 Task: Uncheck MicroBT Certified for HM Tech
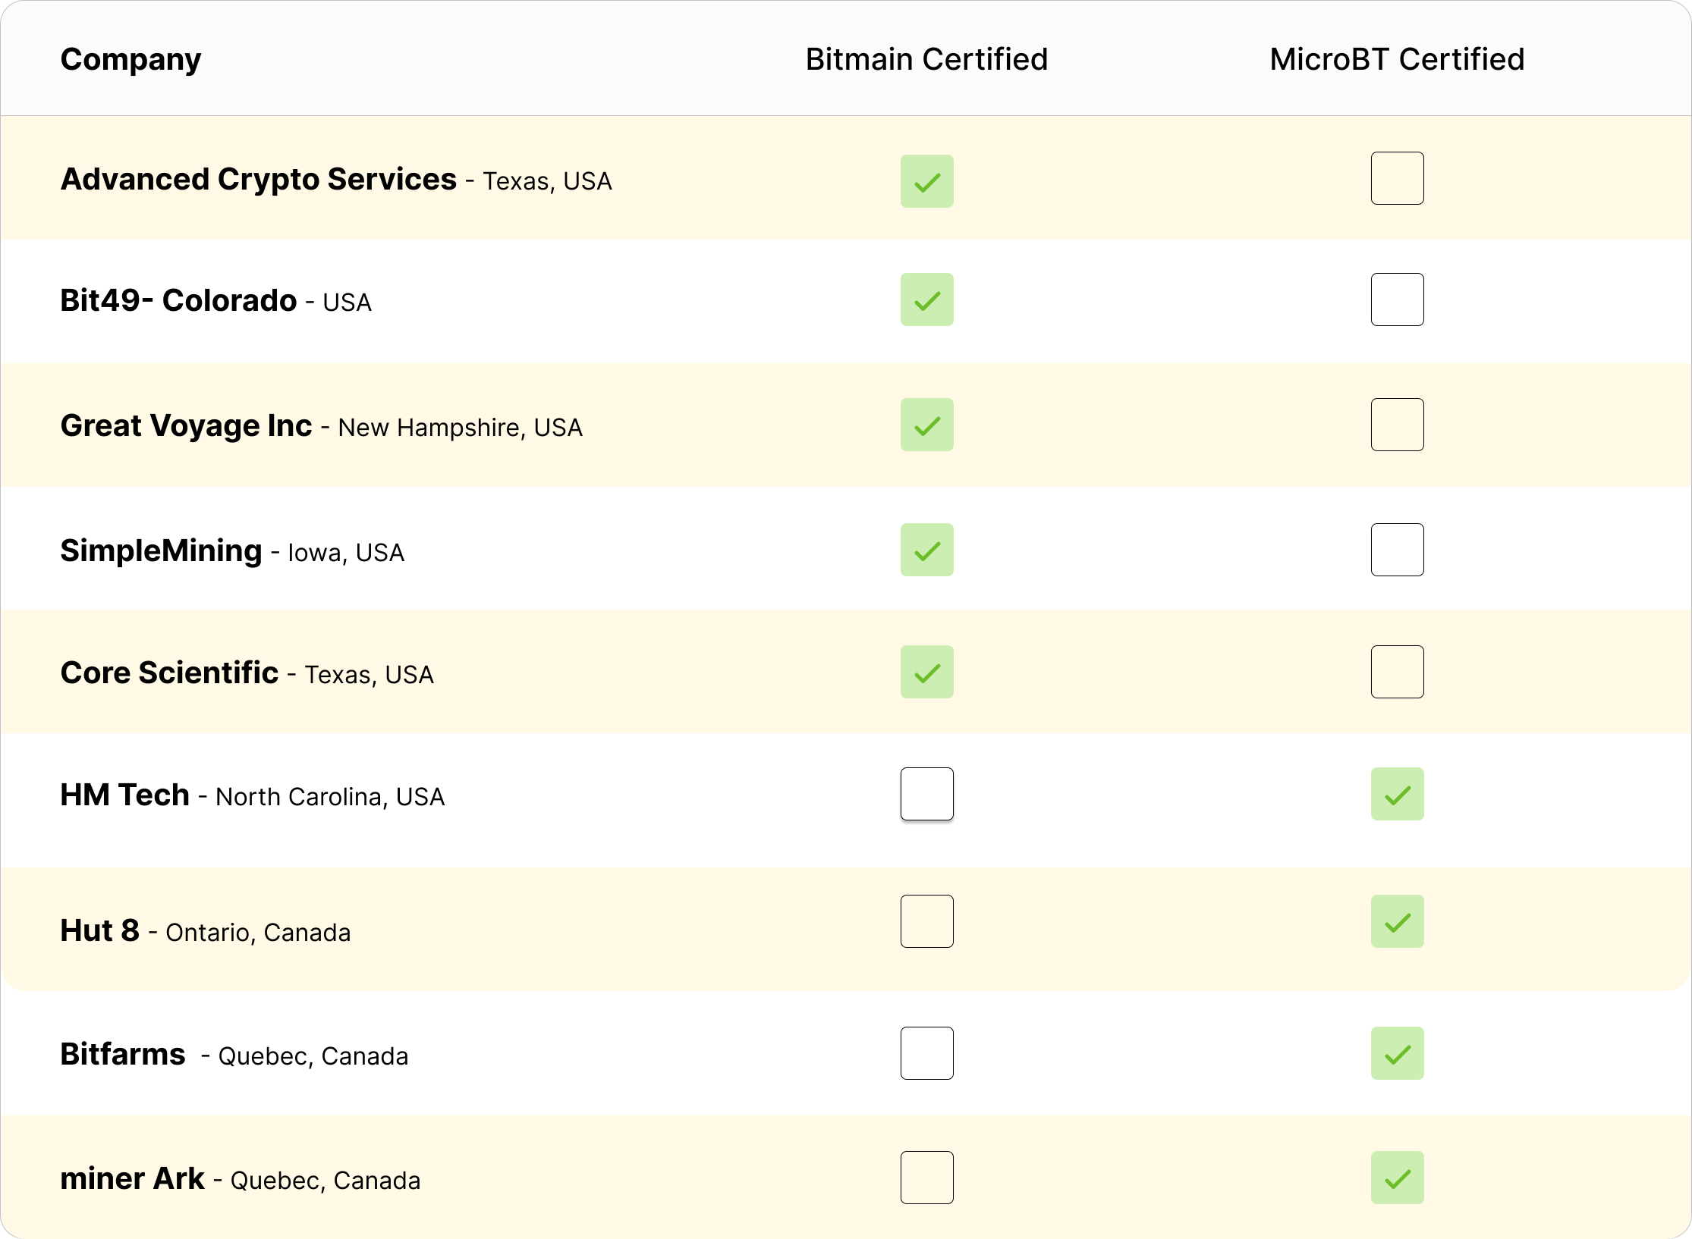[1398, 793]
